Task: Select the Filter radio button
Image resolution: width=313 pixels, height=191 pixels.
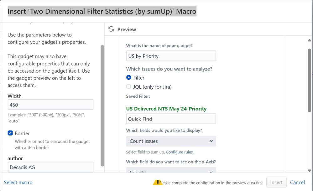Action: click(128, 78)
